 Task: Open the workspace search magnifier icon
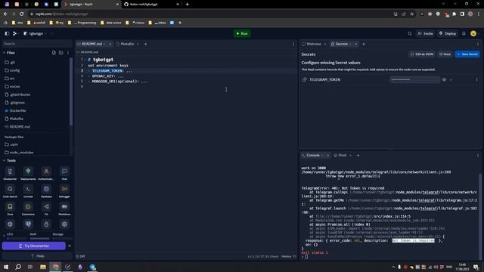410,33
